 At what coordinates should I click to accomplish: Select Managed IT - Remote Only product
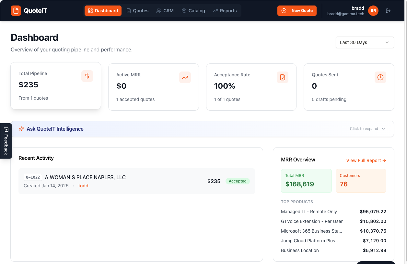pos(333,212)
